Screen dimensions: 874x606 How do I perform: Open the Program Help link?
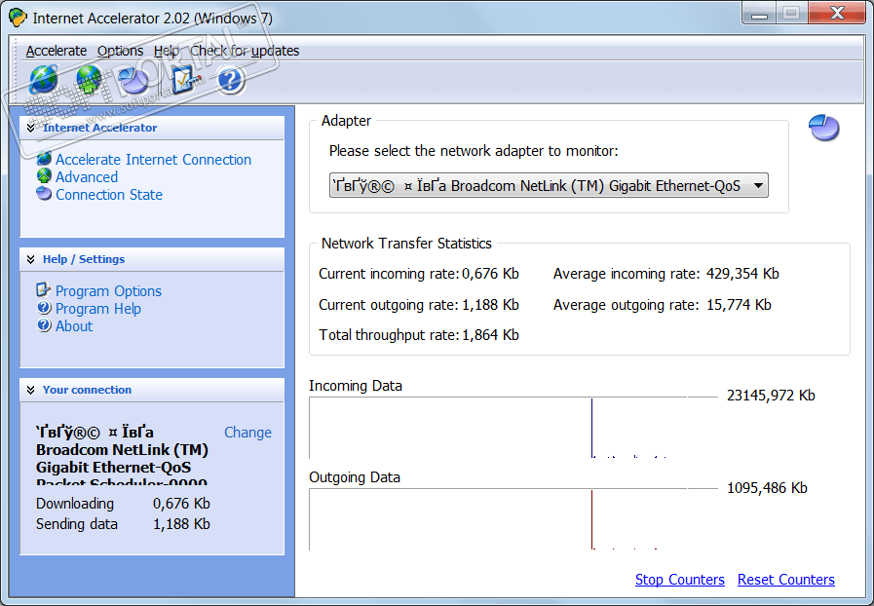[98, 308]
